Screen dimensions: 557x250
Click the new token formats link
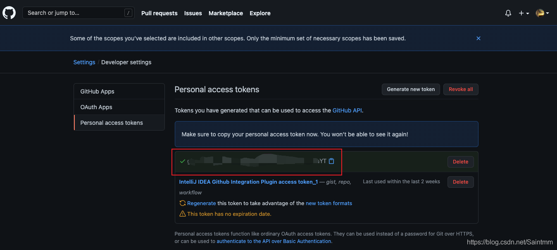coord(328,203)
